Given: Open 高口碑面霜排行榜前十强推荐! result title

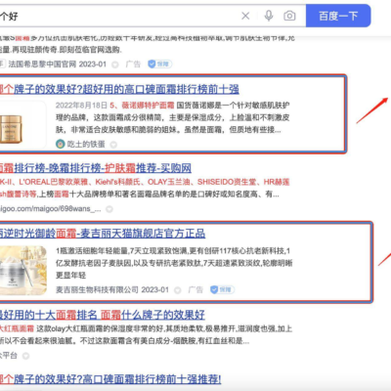Looking at the screenshot, I should click(x=110, y=379).
